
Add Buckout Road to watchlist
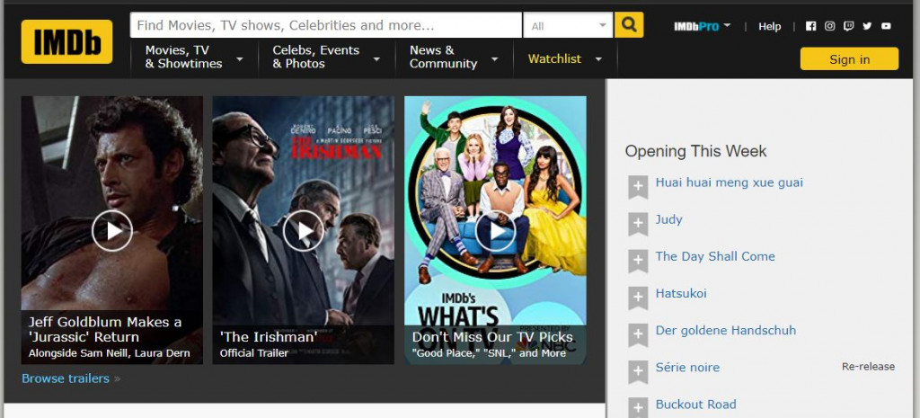tap(638, 408)
